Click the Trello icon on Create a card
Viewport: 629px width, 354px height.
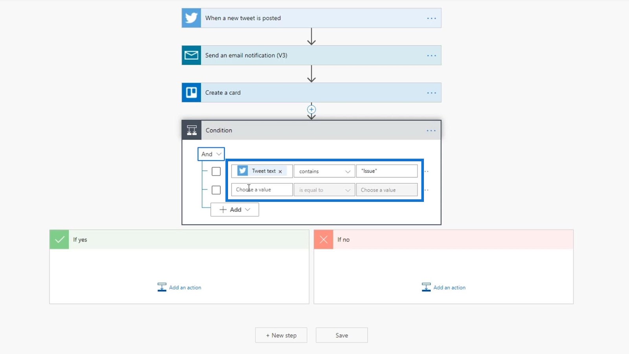(x=191, y=93)
